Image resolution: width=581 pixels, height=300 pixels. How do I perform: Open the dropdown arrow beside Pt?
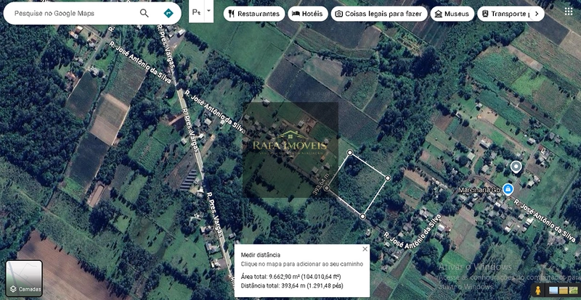click(208, 11)
